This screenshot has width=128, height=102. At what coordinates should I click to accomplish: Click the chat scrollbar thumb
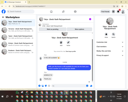pos(92,60)
